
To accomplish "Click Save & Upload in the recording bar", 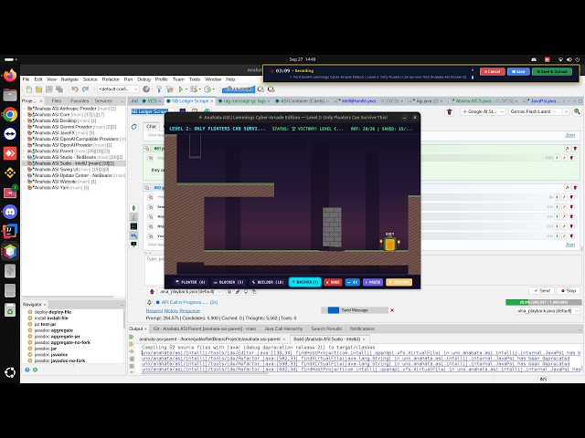I will point(551,71).
